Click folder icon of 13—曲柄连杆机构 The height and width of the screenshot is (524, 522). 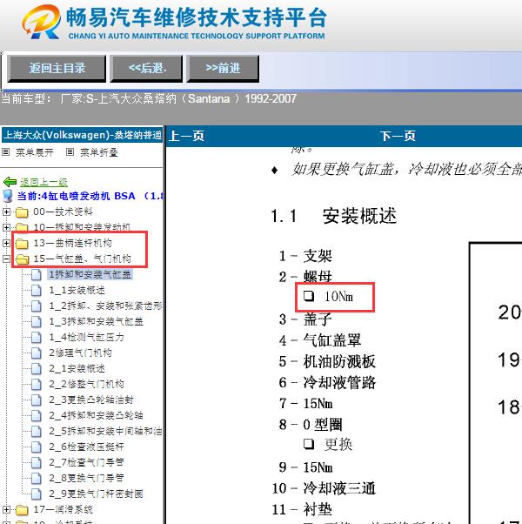pyautogui.click(x=22, y=244)
